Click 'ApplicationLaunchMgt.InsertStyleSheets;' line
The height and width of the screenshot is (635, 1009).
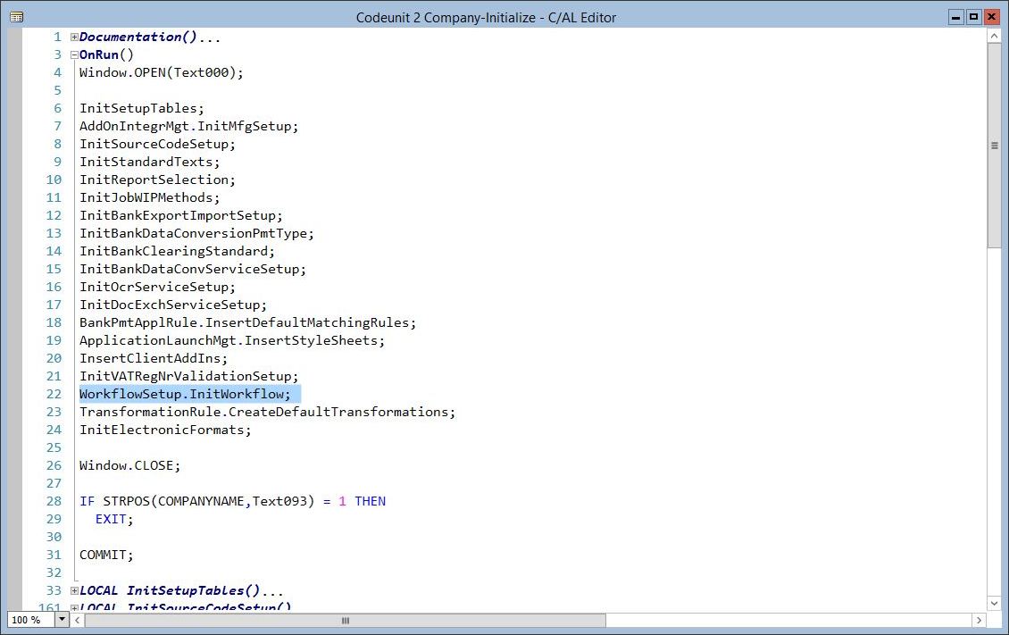(x=232, y=341)
